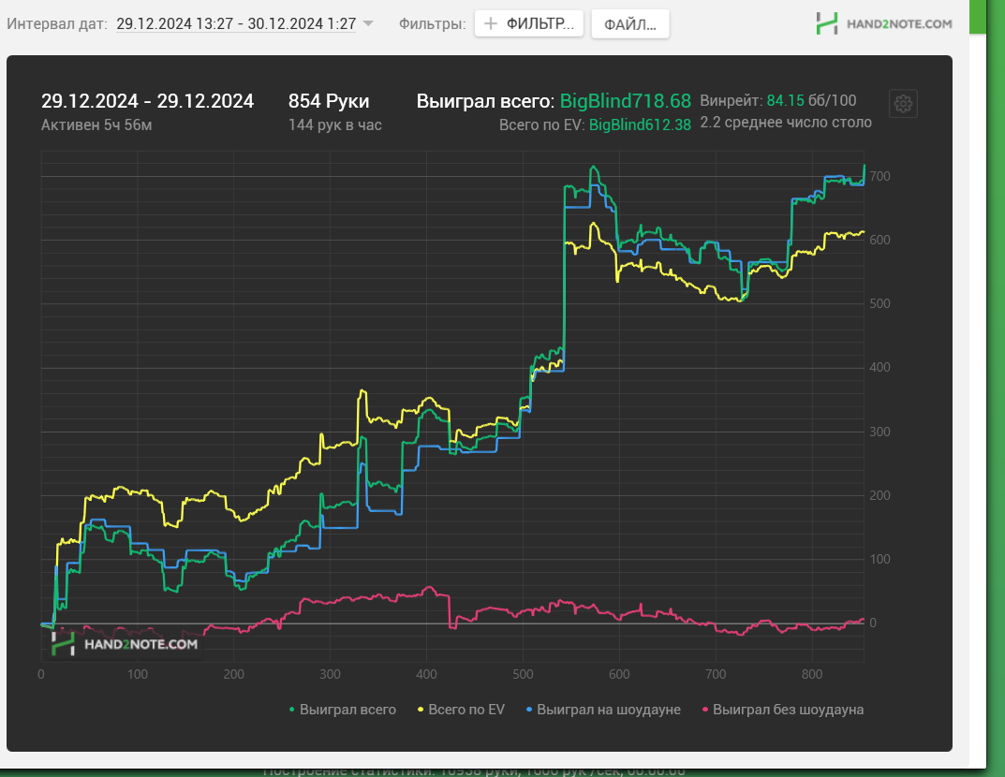
Task: Toggle the Выиграл без шоудауна legend series
Action: pyautogui.click(x=783, y=710)
